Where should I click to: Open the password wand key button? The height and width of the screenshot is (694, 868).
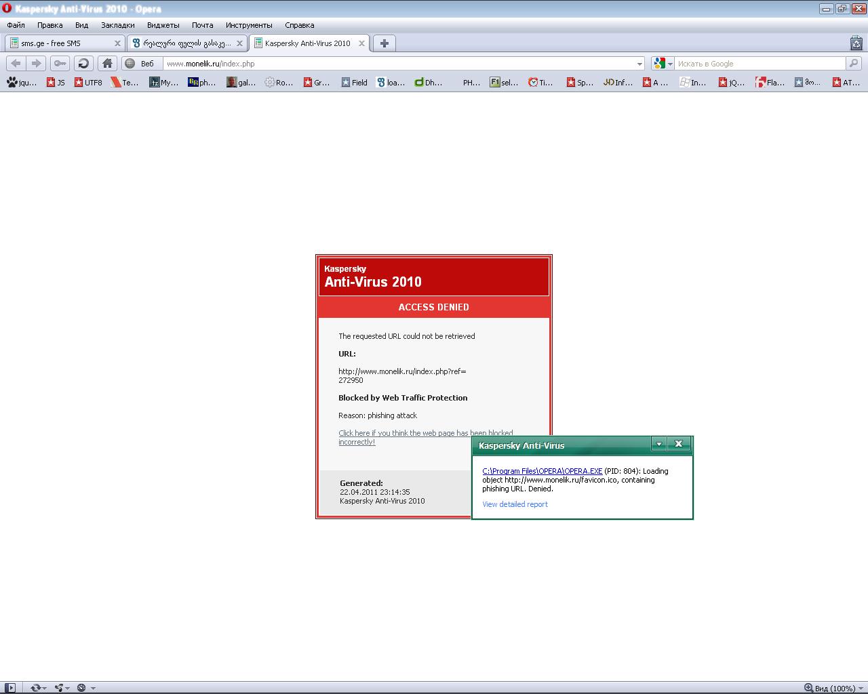(60, 63)
